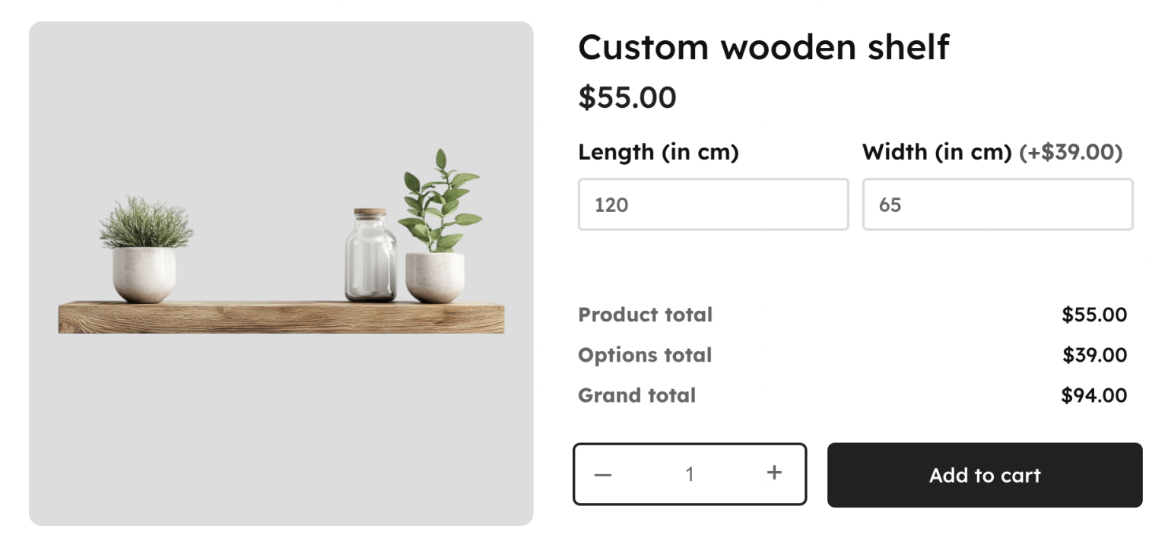Focus the Length (in cm) input field
The image size is (1168, 541).
[x=713, y=204]
